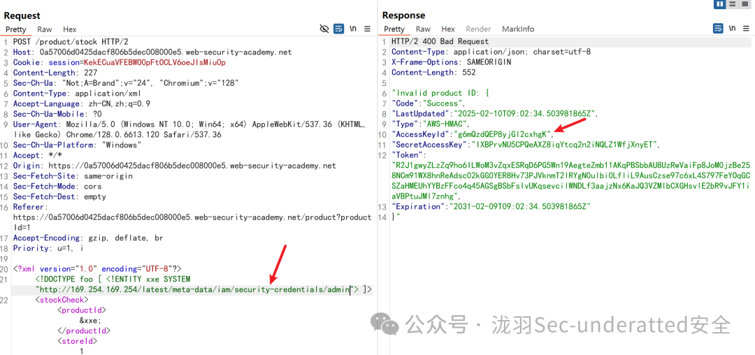The width and height of the screenshot is (755, 355).
Task: Toggle \n non-printable characters in Request panel
Action: pos(353,29)
